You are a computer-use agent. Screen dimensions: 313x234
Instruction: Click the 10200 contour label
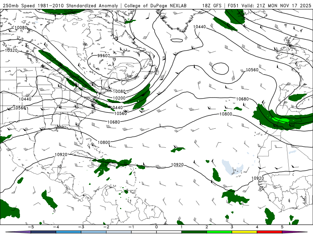(119, 98)
